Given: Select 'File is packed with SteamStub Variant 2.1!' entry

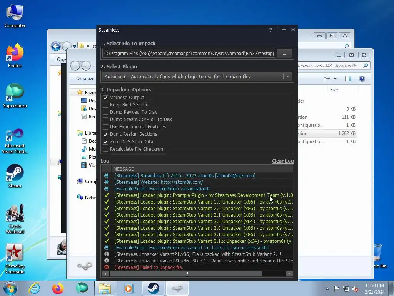Looking at the screenshot, I should 197,254.
